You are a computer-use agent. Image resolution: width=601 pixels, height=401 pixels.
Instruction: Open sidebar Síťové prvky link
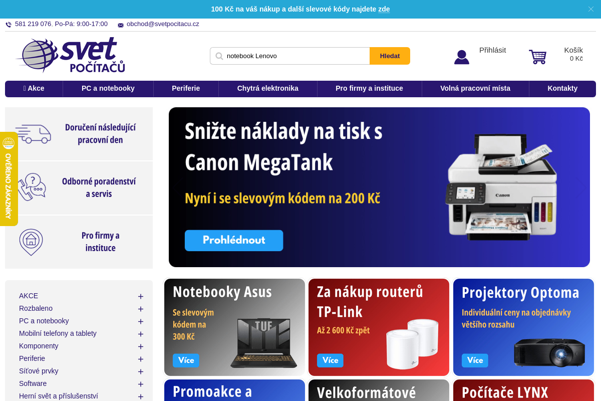tap(39, 371)
